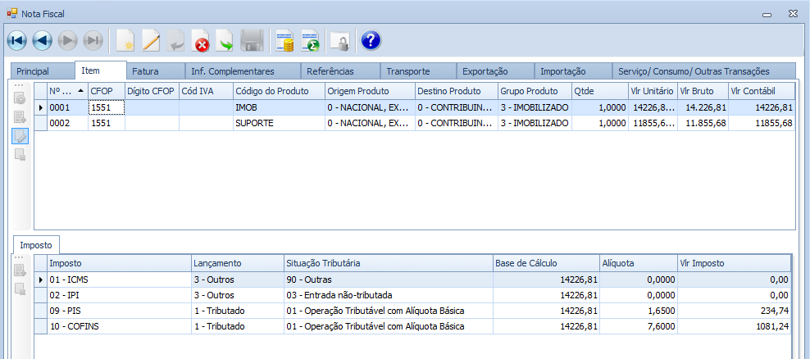The height and width of the screenshot is (359, 810).
Task: Click the CFOP cell 1551 in row 0001
Action: [x=106, y=107]
